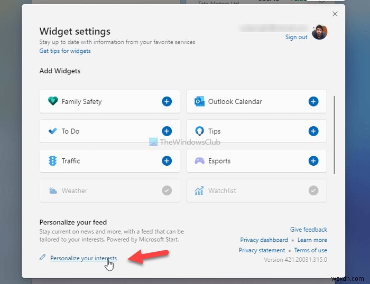
Task: Add the To Do widget
Action: point(167,131)
